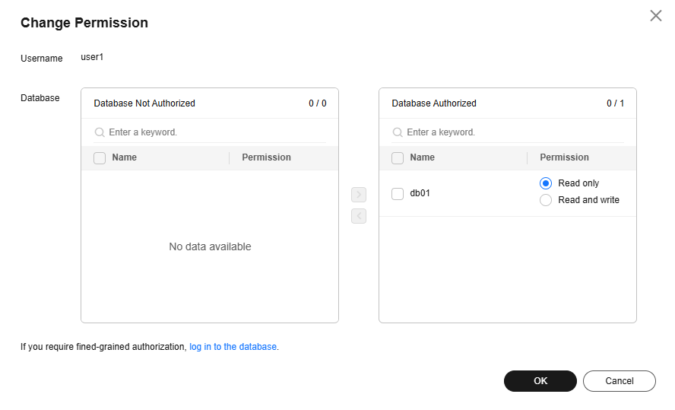
Task: Click search icon in Database Authorized
Action: (x=398, y=132)
